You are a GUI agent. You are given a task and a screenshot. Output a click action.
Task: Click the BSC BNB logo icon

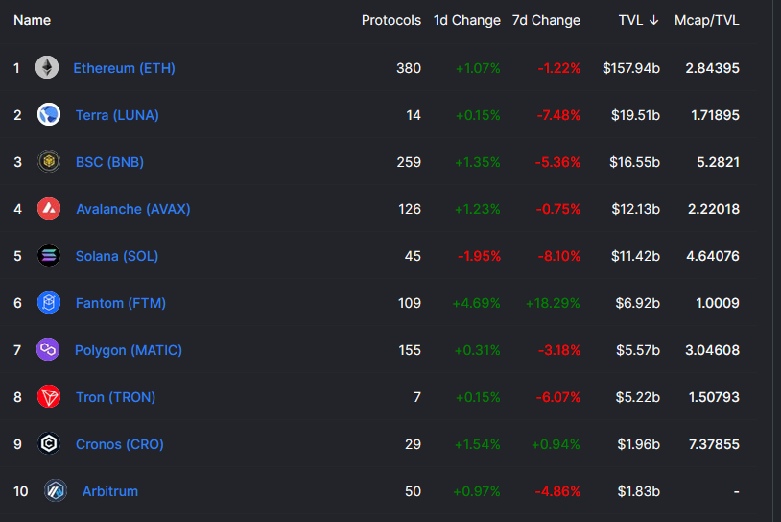tap(49, 162)
